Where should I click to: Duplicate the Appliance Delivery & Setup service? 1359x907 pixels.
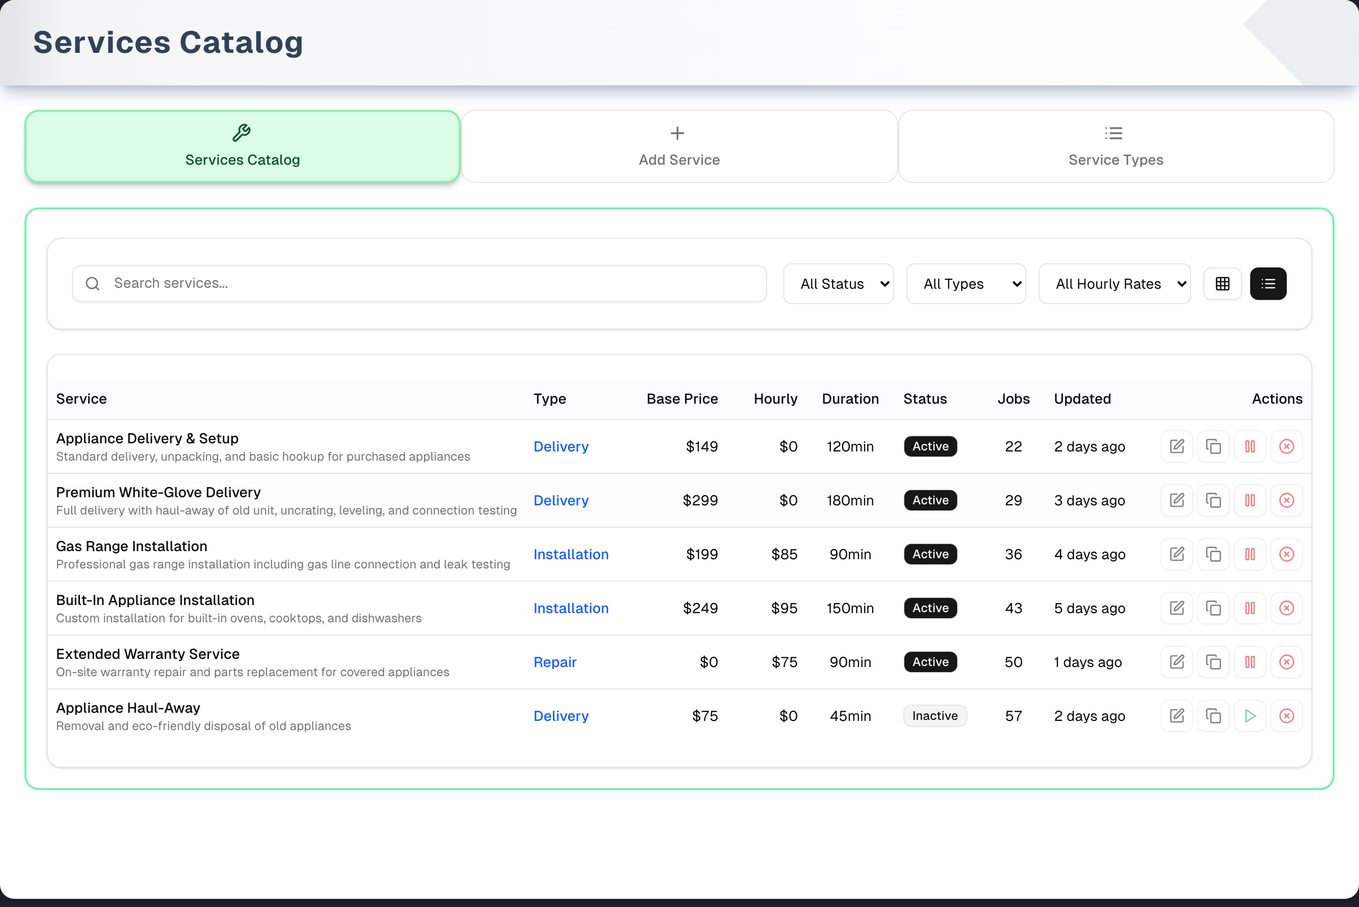click(1213, 446)
